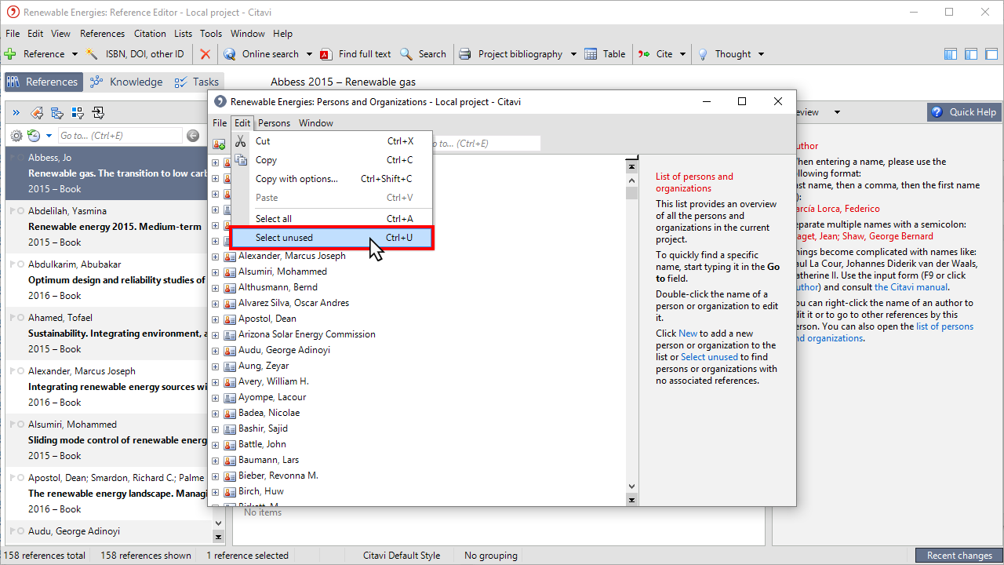The image size is (1004, 565).
Task: Open the Persons menu in Persons window
Action: (x=274, y=123)
